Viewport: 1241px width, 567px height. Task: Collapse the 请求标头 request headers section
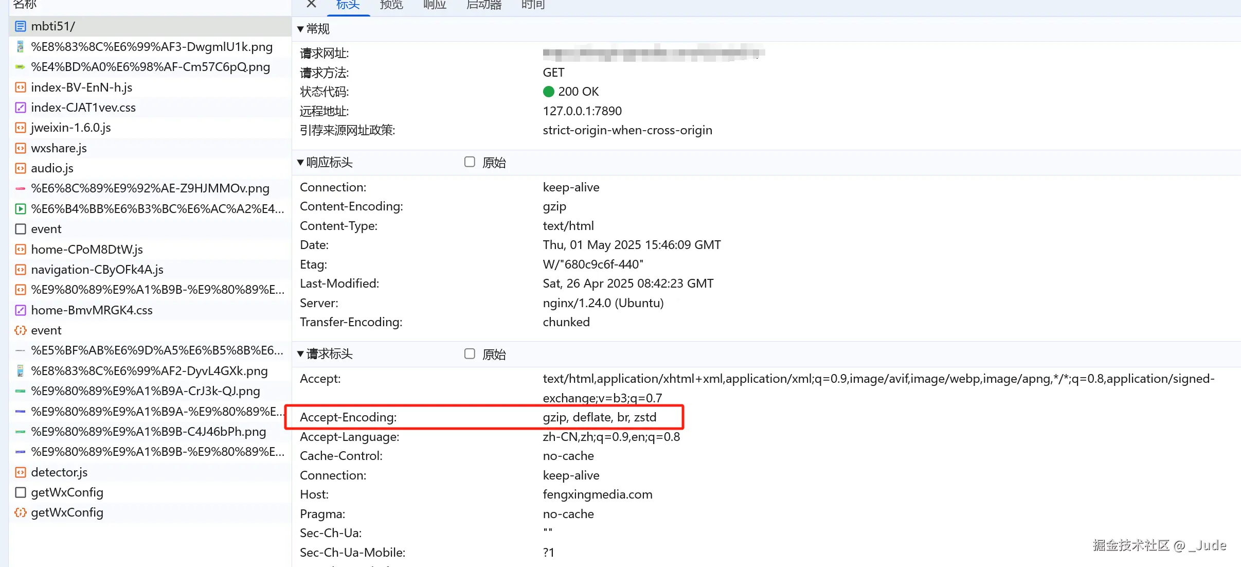(300, 354)
